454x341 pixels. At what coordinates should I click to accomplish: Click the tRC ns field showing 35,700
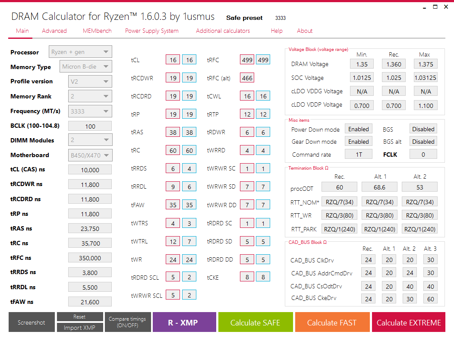click(90, 243)
